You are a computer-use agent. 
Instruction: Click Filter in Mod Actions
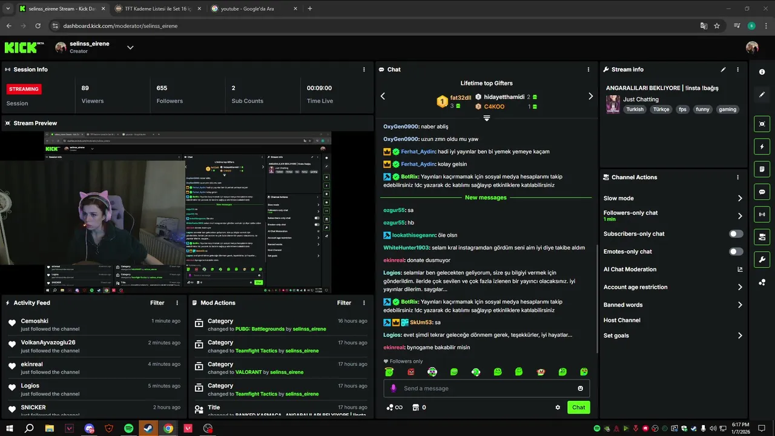click(344, 303)
